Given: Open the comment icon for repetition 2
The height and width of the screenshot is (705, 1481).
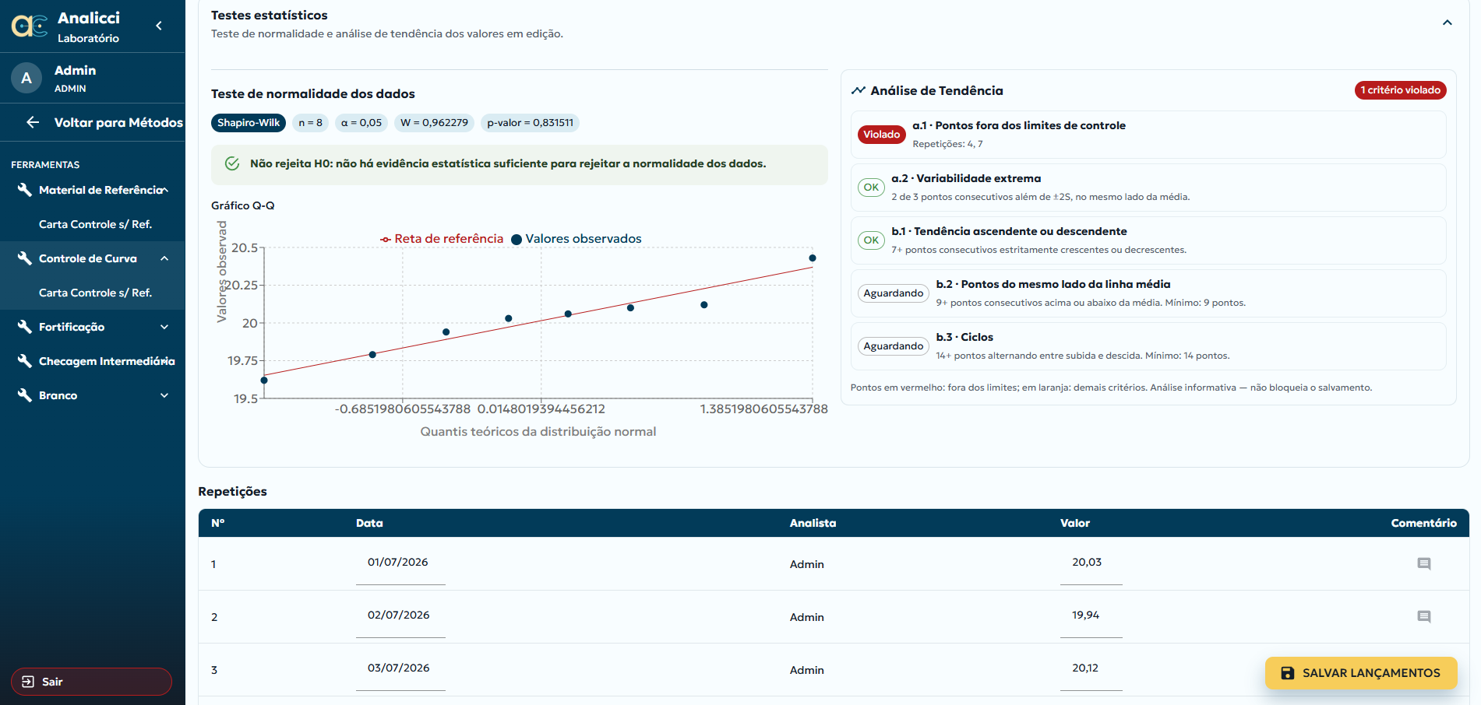Looking at the screenshot, I should [x=1424, y=617].
